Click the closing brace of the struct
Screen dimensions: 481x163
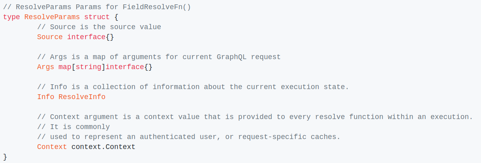pyautogui.click(x=5, y=157)
